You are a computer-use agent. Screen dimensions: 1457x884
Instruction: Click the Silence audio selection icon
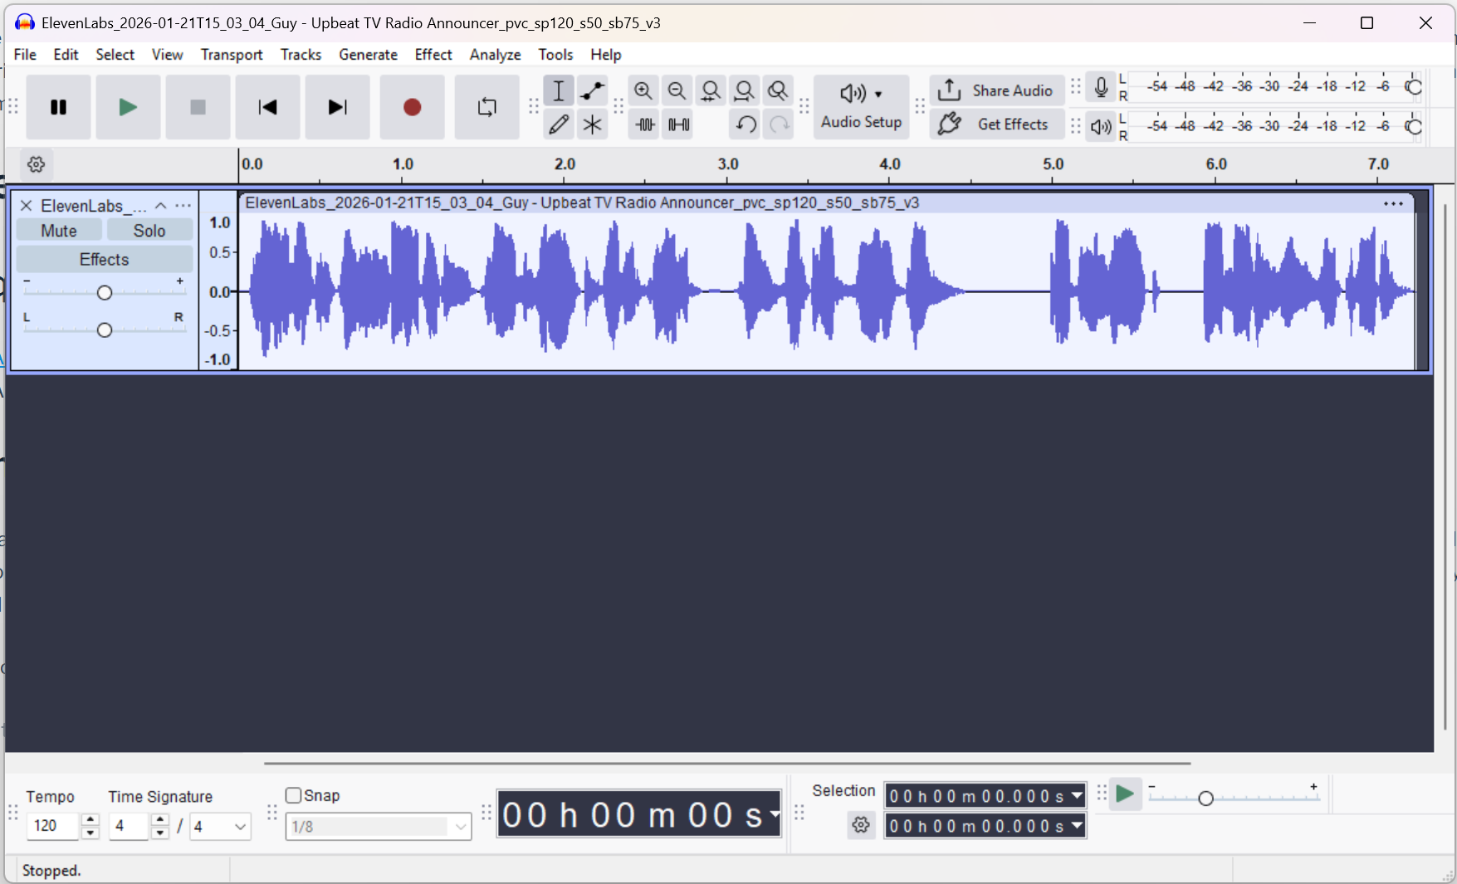point(678,125)
